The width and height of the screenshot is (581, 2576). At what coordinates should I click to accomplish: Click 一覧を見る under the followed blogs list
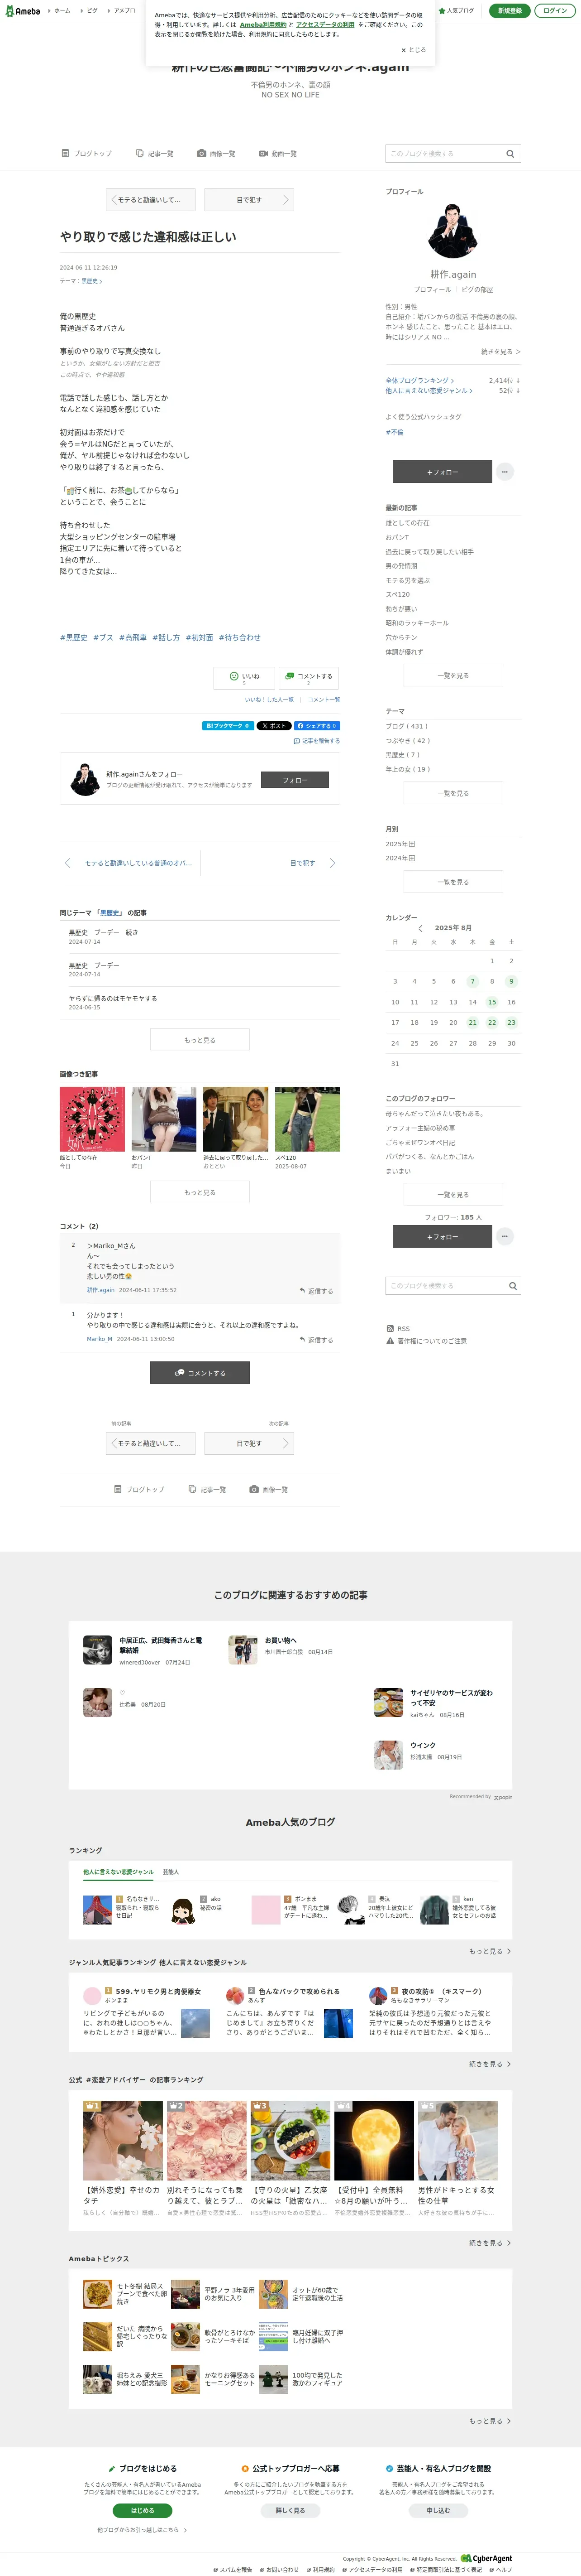tap(453, 1195)
